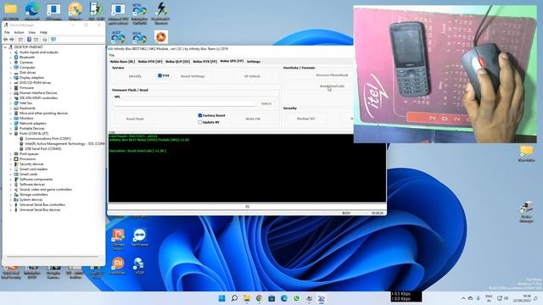This screenshot has width=543, height=305.
Task: Switch to the Nokia Base [BL] tab
Action: coord(122,62)
